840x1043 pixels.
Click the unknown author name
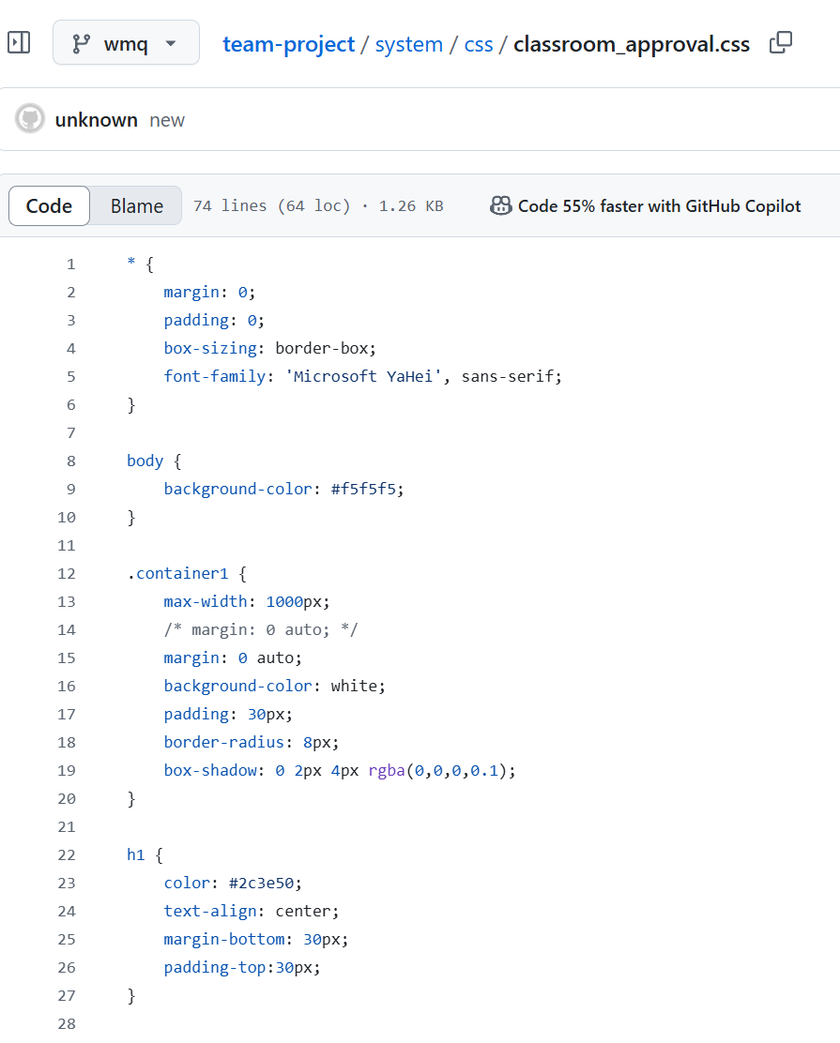[96, 120]
